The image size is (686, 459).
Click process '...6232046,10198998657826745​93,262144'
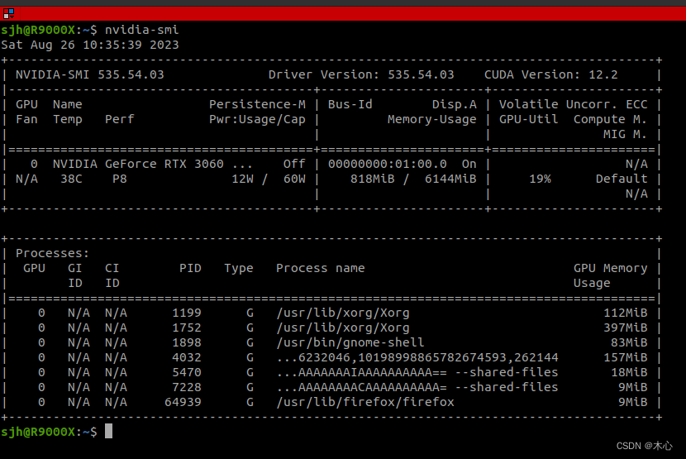click(417, 358)
